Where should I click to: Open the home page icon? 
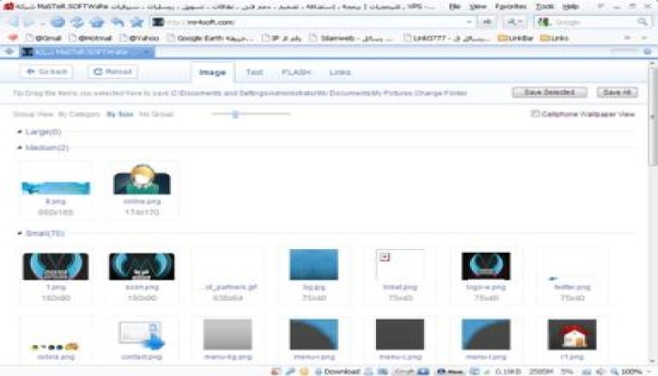tap(97, 23)
